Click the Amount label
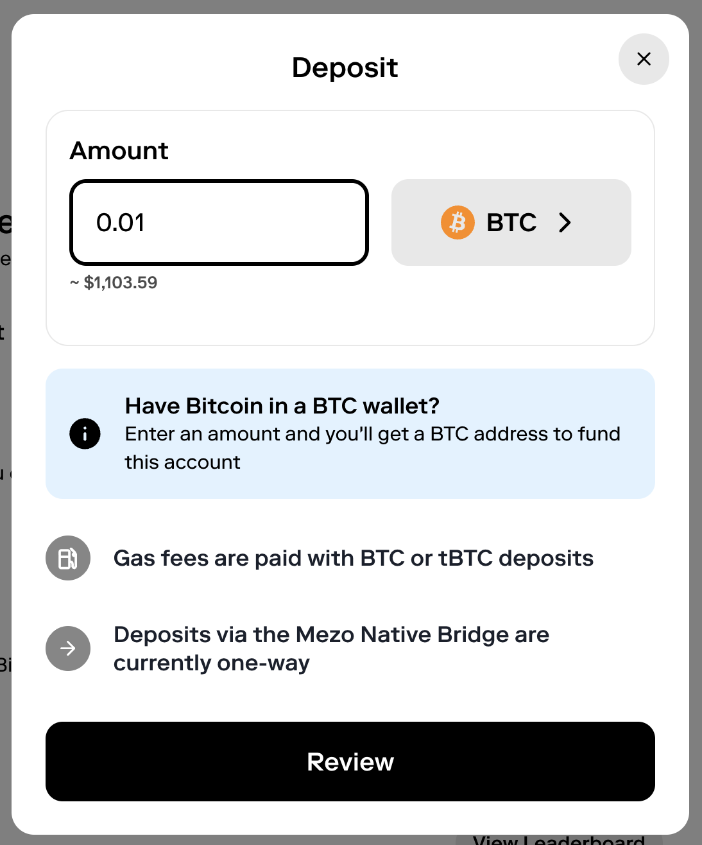The width and height of the screenshot is (702, 845). click(x=119, y=151)
